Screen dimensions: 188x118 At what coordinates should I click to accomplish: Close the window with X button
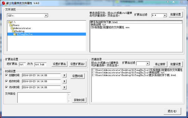tap(181, 2)
